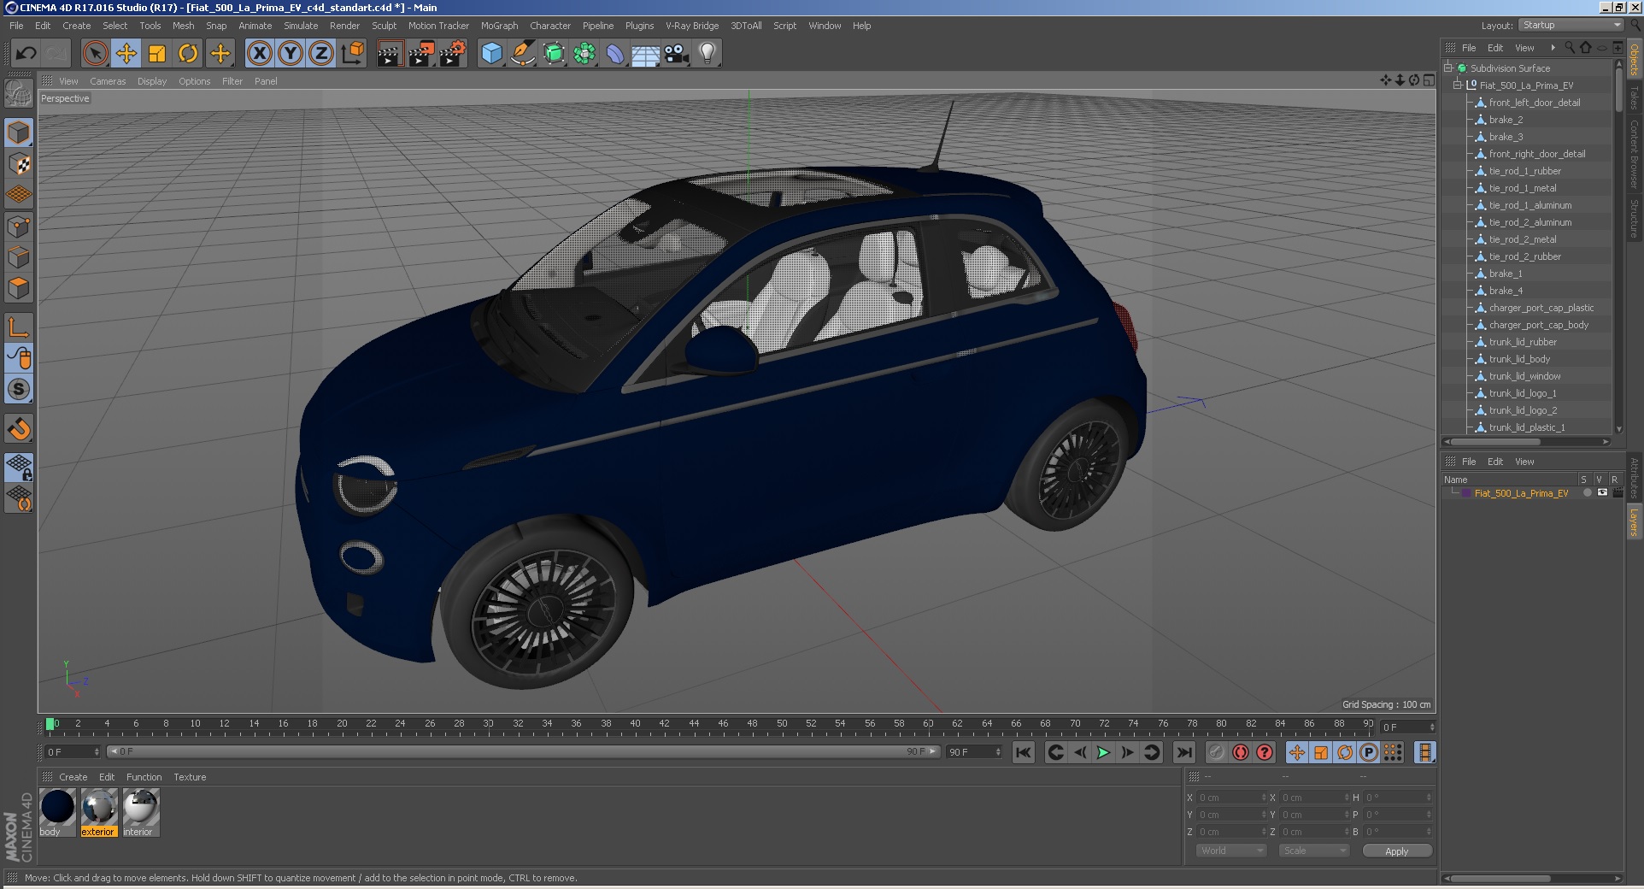Open the Scale coordinate dropdown
The width and height of the screenshot is (1644, 889).
point(1314,851)
